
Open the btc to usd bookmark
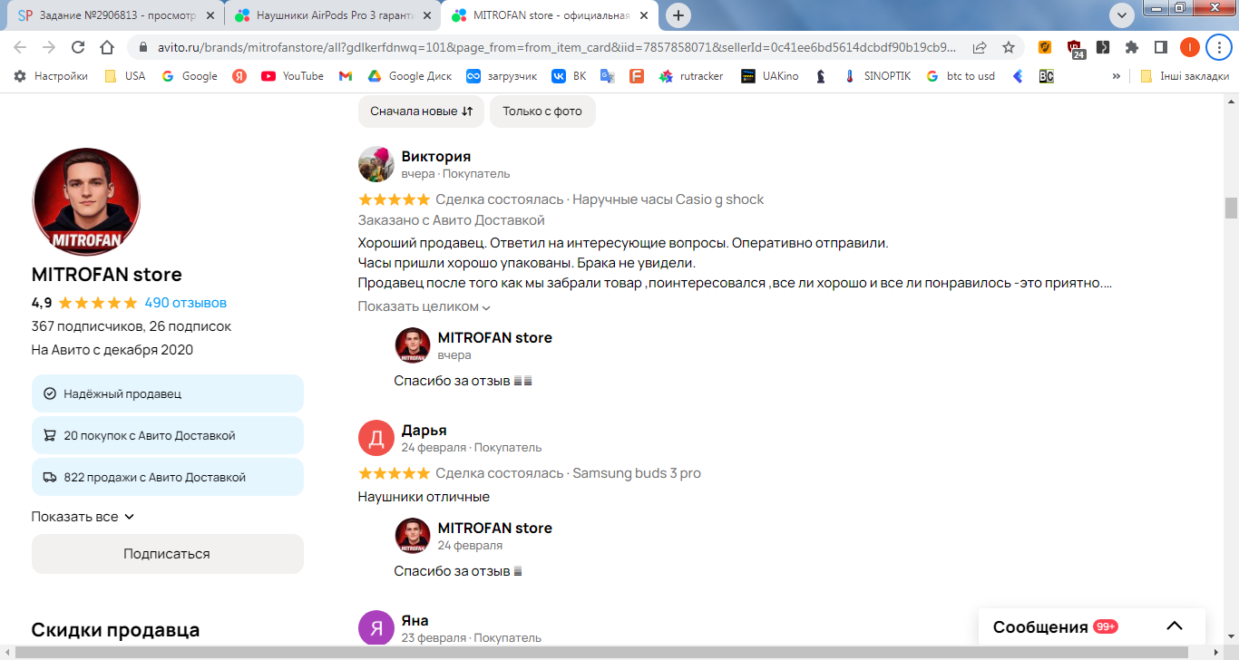click(x=960, y=76)
